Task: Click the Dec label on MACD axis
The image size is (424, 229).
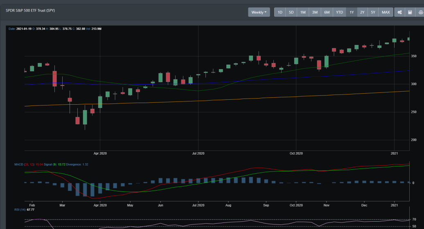Action: 364,205
